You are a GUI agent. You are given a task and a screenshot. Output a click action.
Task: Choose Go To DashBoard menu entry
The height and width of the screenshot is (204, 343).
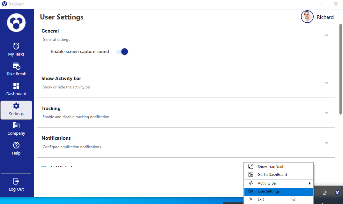272,175
